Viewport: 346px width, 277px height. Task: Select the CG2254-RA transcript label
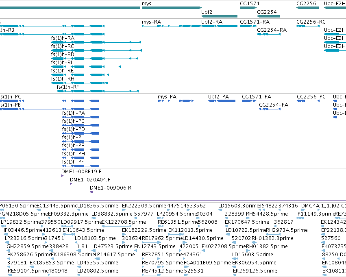tap(272, 30)
